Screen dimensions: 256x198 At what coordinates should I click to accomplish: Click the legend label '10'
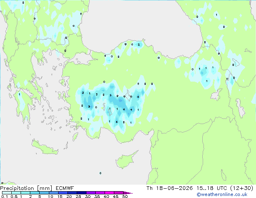point(50,196)
